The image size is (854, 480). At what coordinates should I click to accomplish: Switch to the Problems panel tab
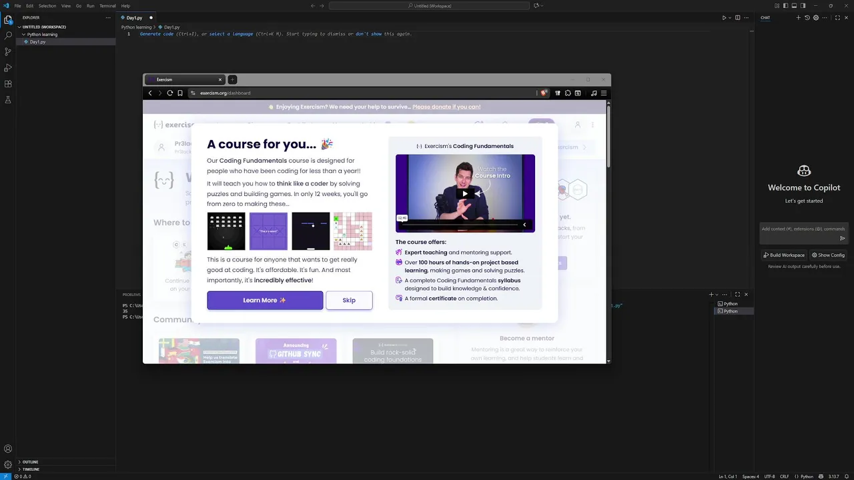(x=131, y=294)
